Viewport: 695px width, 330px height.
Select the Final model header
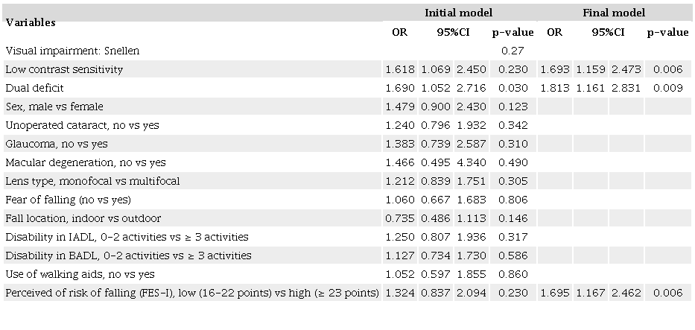coord(615,13)
